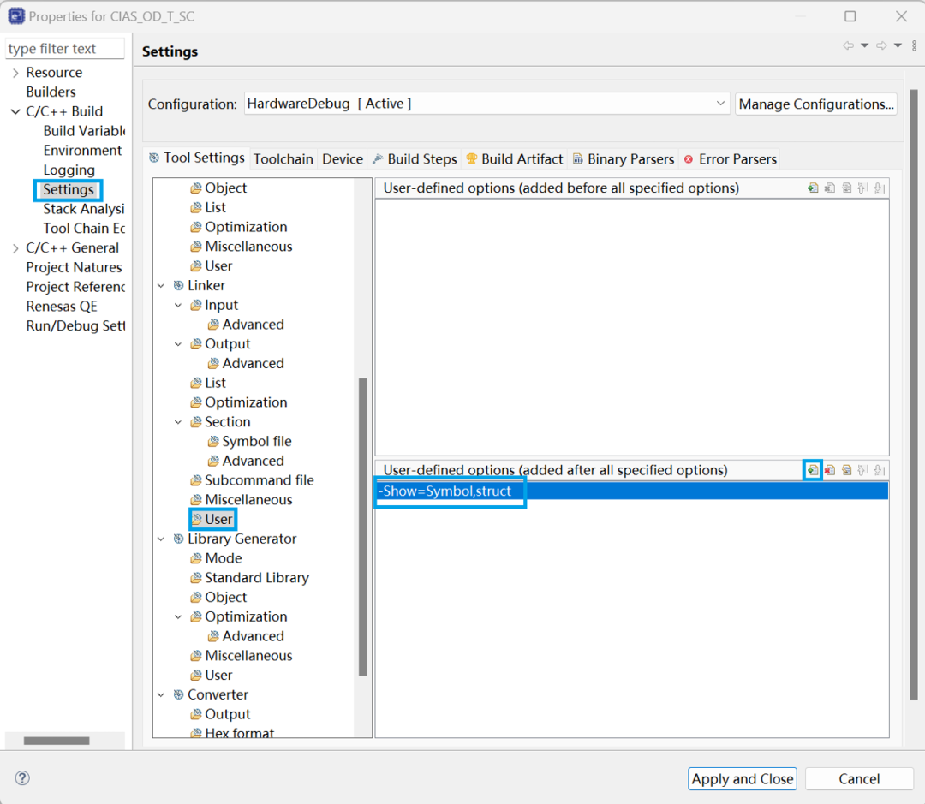Select Subcommand file under Linker
The height and width of the screenshot is (804, 925).
click(x=253, y=480)
